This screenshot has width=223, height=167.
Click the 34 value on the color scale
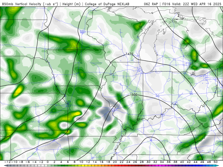pos(162,162)
